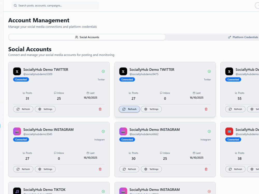The image size is (259, 194).
Task: Click green check status of @sociallyhubdemo5309
Action: [x=103, y=71]
